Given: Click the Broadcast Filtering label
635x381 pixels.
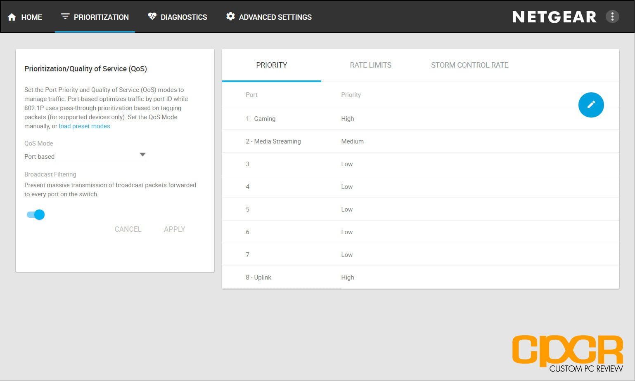Looking at the screenshot, I should (50, 174).
